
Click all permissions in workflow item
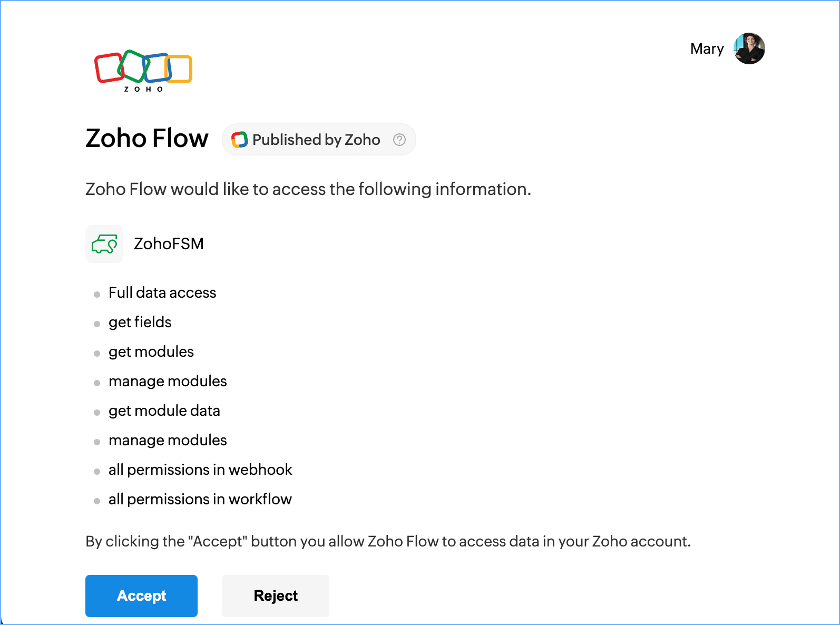[x=200, y=500]
